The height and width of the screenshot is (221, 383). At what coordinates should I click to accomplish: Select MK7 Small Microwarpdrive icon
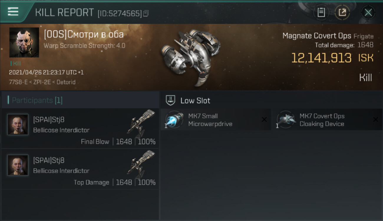click(x=174, y=120)
